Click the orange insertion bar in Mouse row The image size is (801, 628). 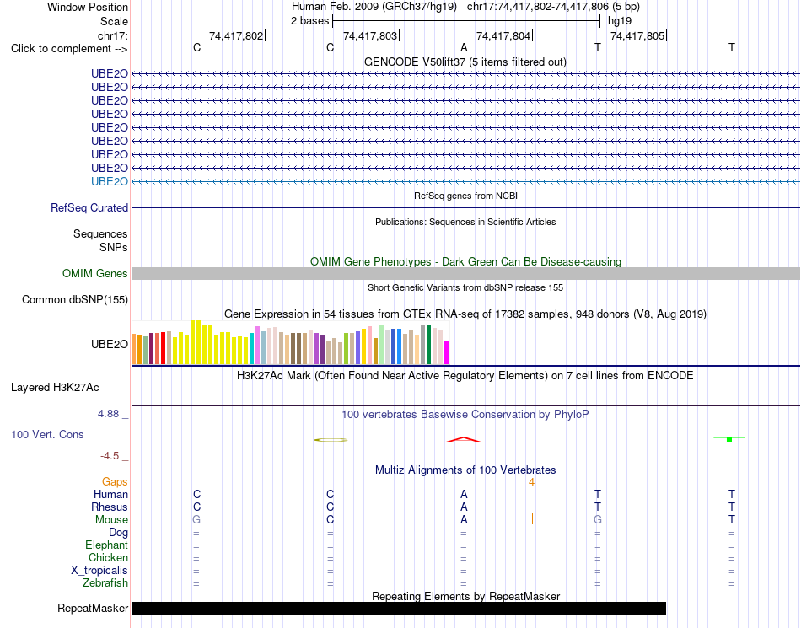[x=532, y=518]
